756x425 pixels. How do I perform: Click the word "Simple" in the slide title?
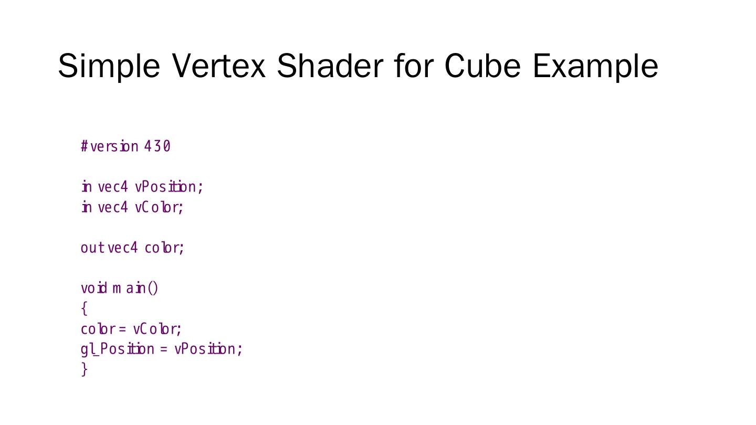109,67
